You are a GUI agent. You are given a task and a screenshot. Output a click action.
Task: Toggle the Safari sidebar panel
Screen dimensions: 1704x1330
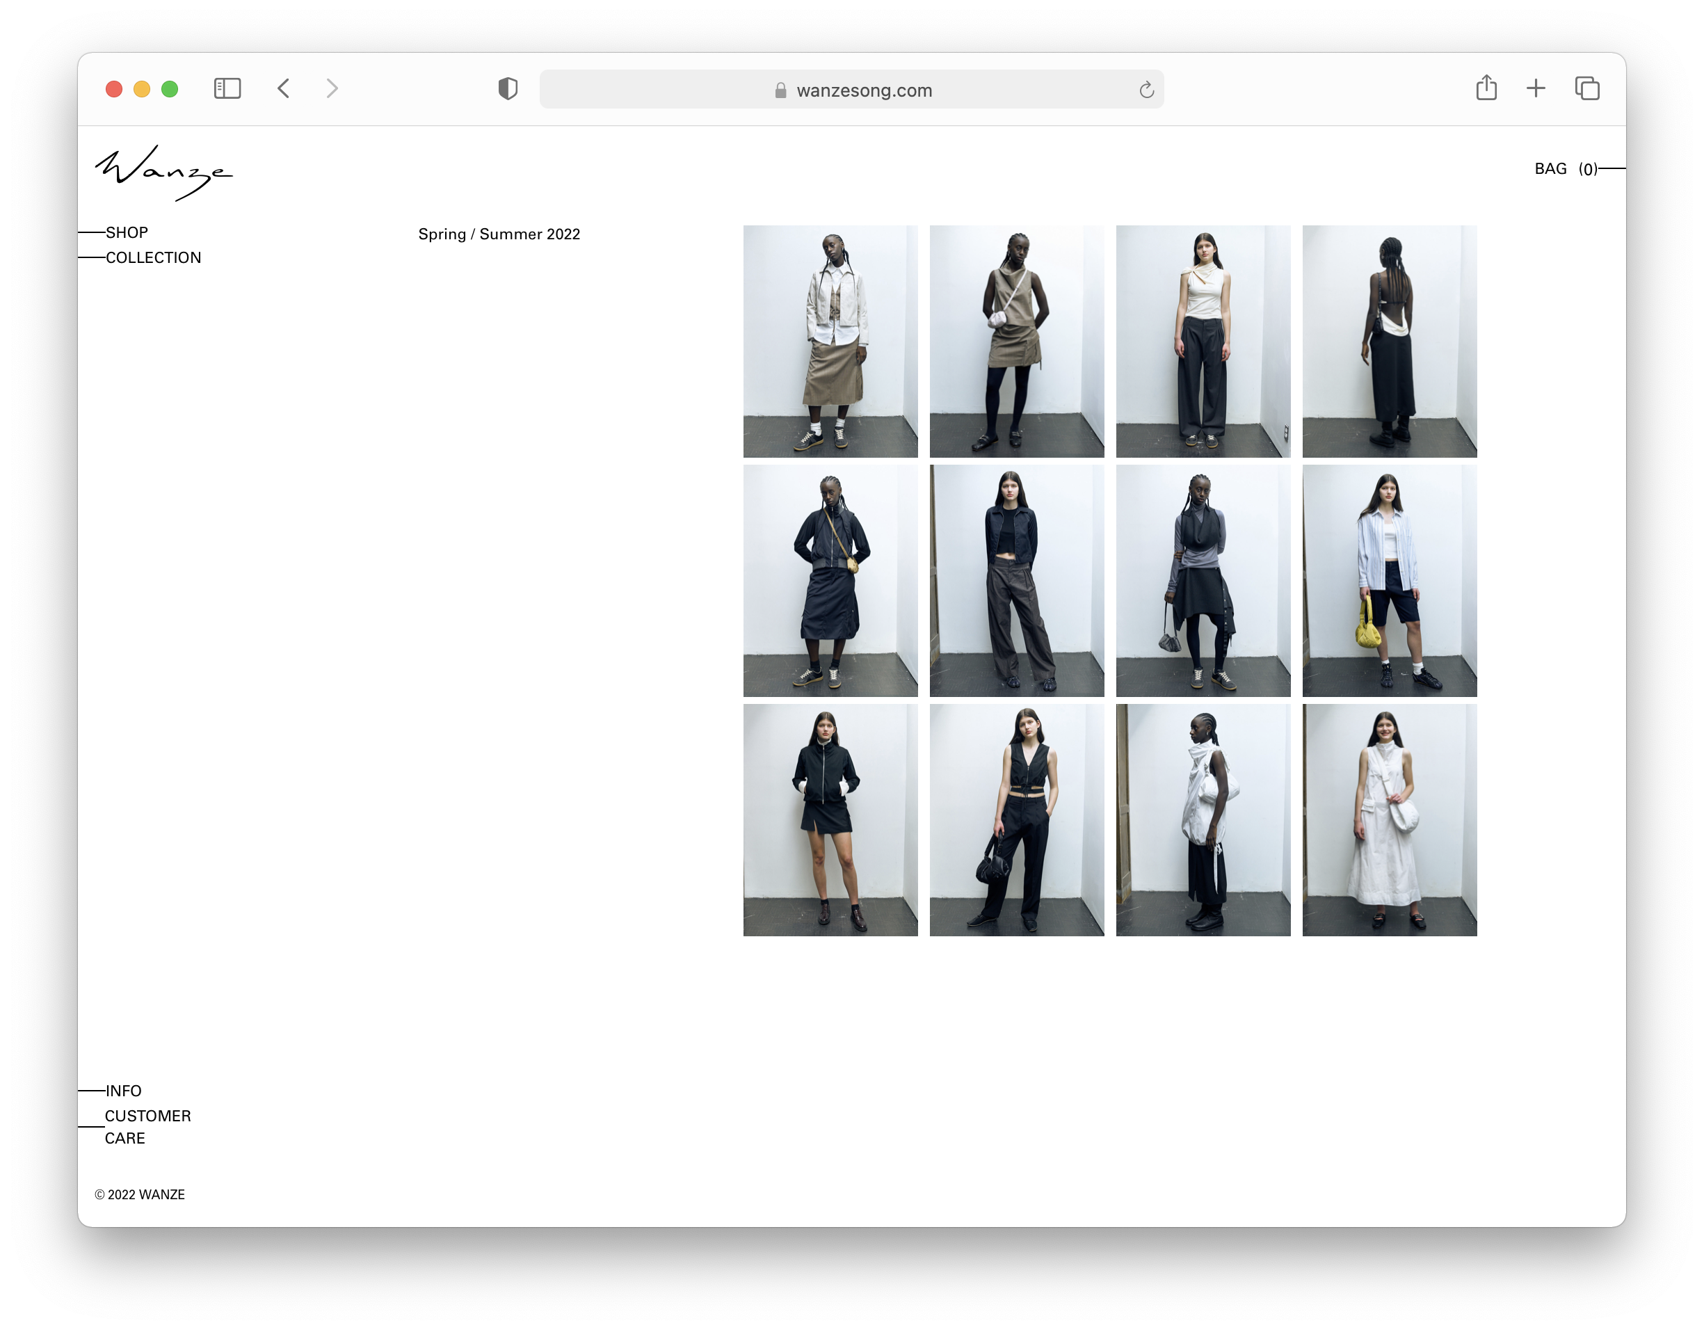point(227,88)
